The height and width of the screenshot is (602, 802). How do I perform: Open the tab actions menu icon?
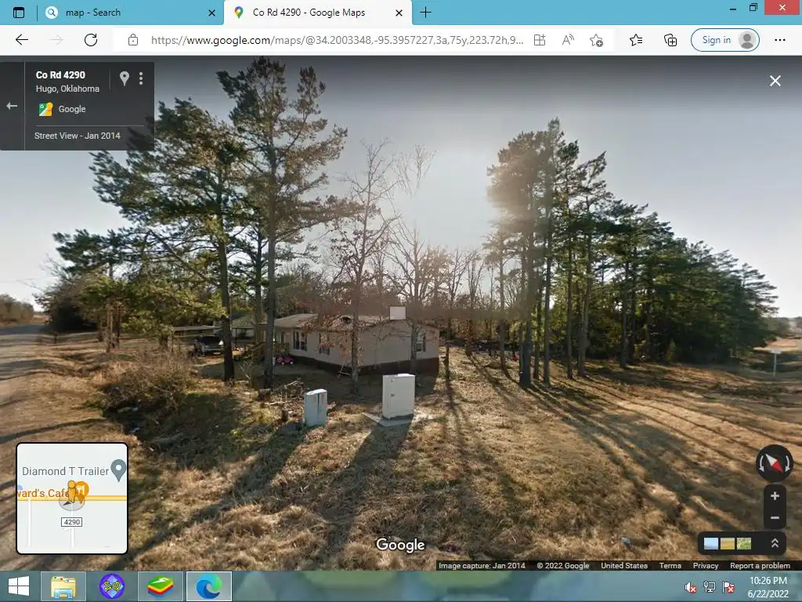(19, 13)
